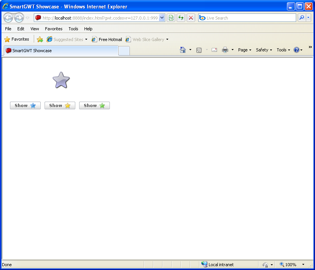The height and width of the screenshot is (270, 315).
Task: Expand Suggested Sites dropdown arrow
Action: pyautogui.click(x=86, y=40)
